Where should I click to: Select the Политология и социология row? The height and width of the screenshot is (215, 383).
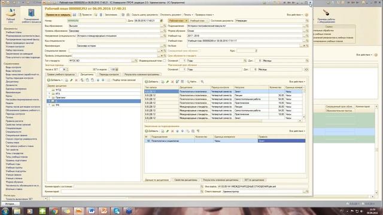pos(225,141)
